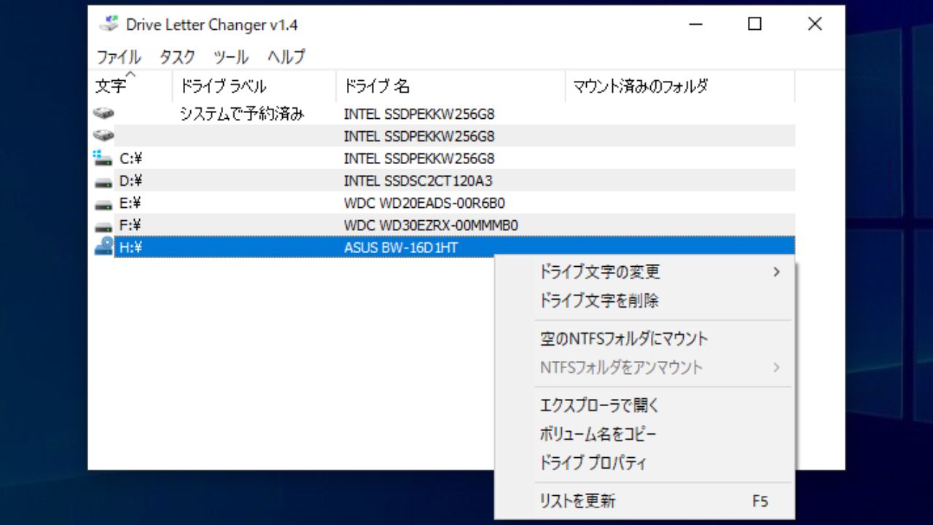
Task: Sort by the ドライブ ラベル column header
Action: 254,86
